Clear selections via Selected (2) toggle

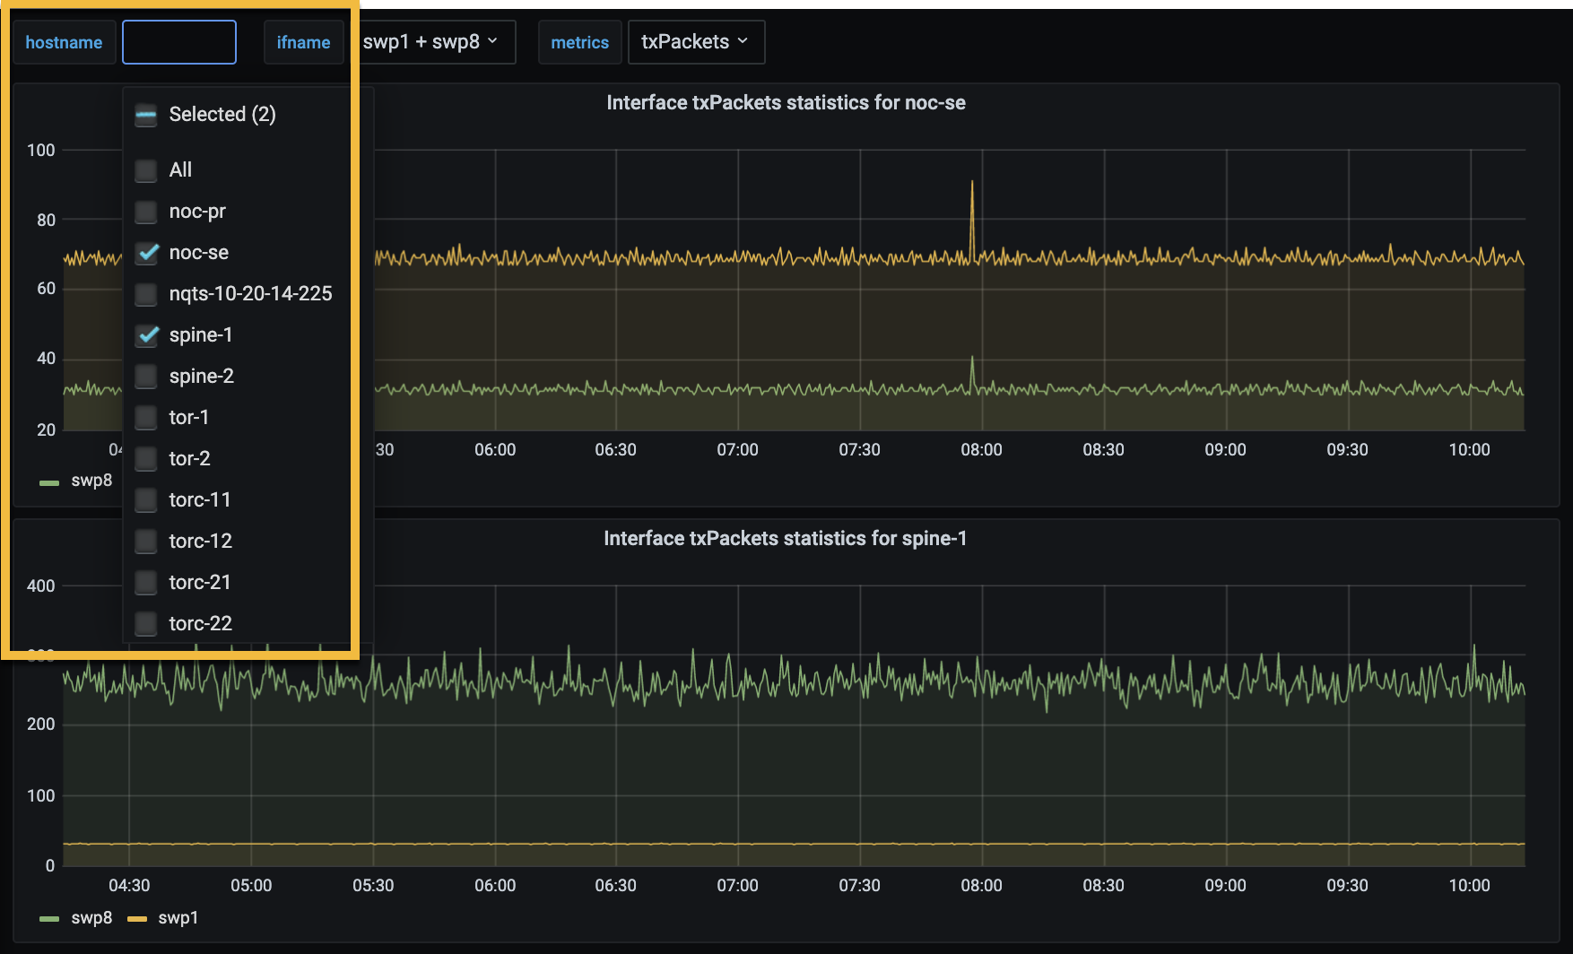pyautogui.click(x=146, y=115)
